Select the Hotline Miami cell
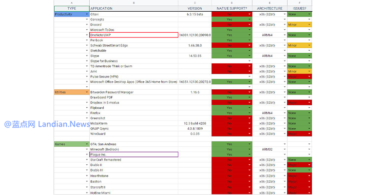 134,193
